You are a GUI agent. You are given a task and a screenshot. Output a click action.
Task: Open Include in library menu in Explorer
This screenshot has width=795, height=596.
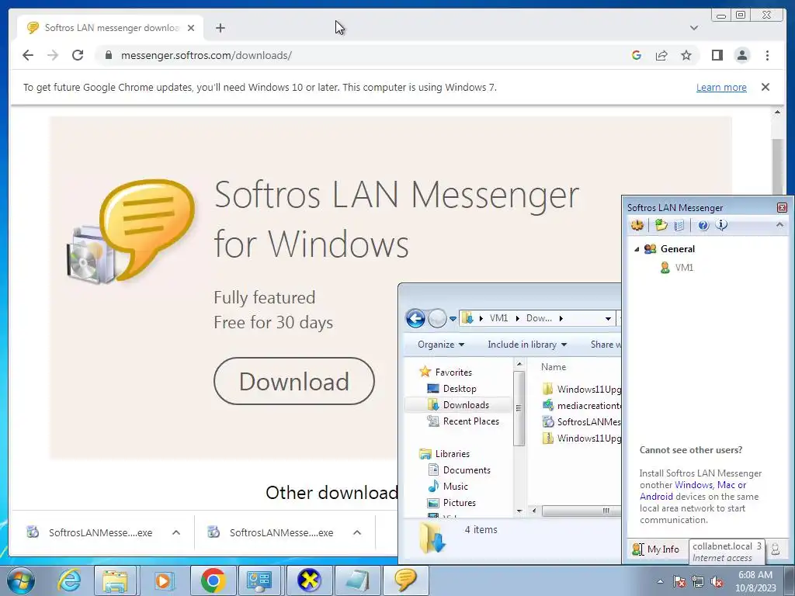(527, 345)
